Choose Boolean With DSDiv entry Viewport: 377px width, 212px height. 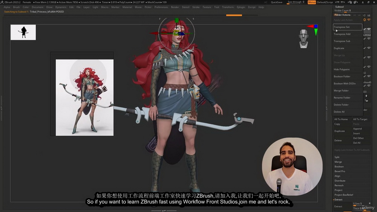click(348, 84)
